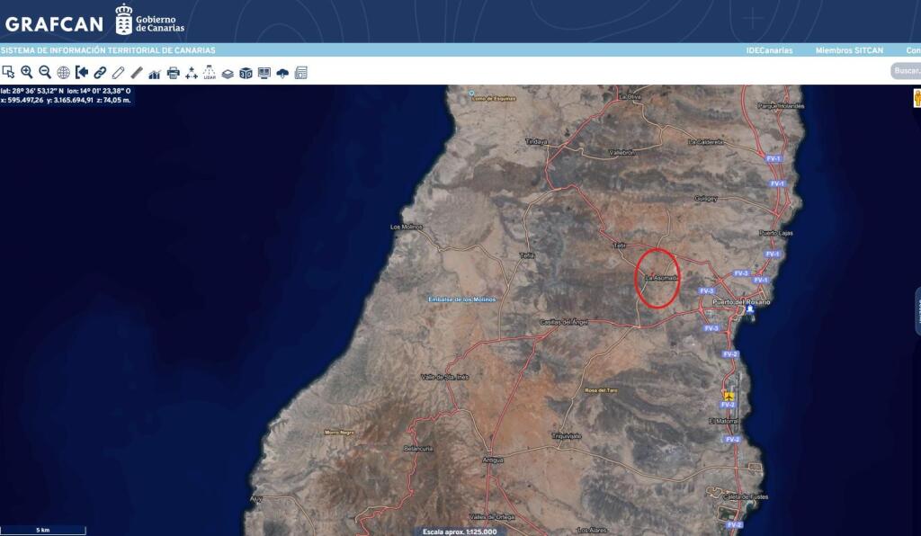Open the cloud download tool

click(282, 73)
